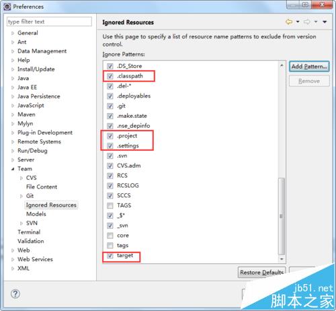Select the Remote Systems category
This screenshot has height=311, width=336.
pos(39,141)
